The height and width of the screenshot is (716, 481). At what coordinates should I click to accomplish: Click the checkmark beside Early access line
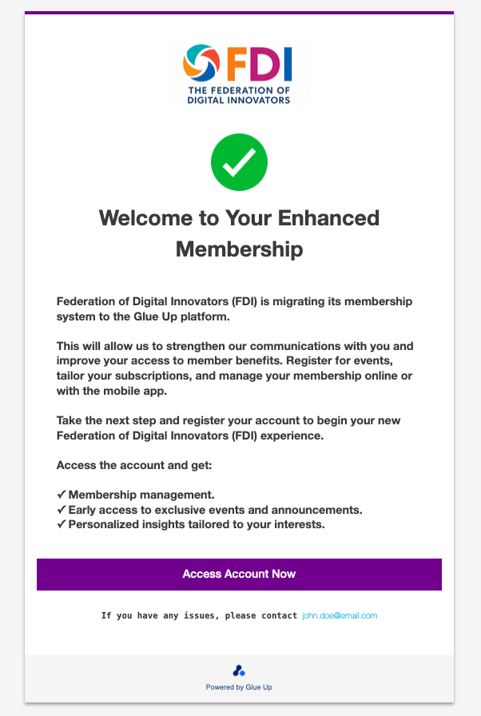62,510
